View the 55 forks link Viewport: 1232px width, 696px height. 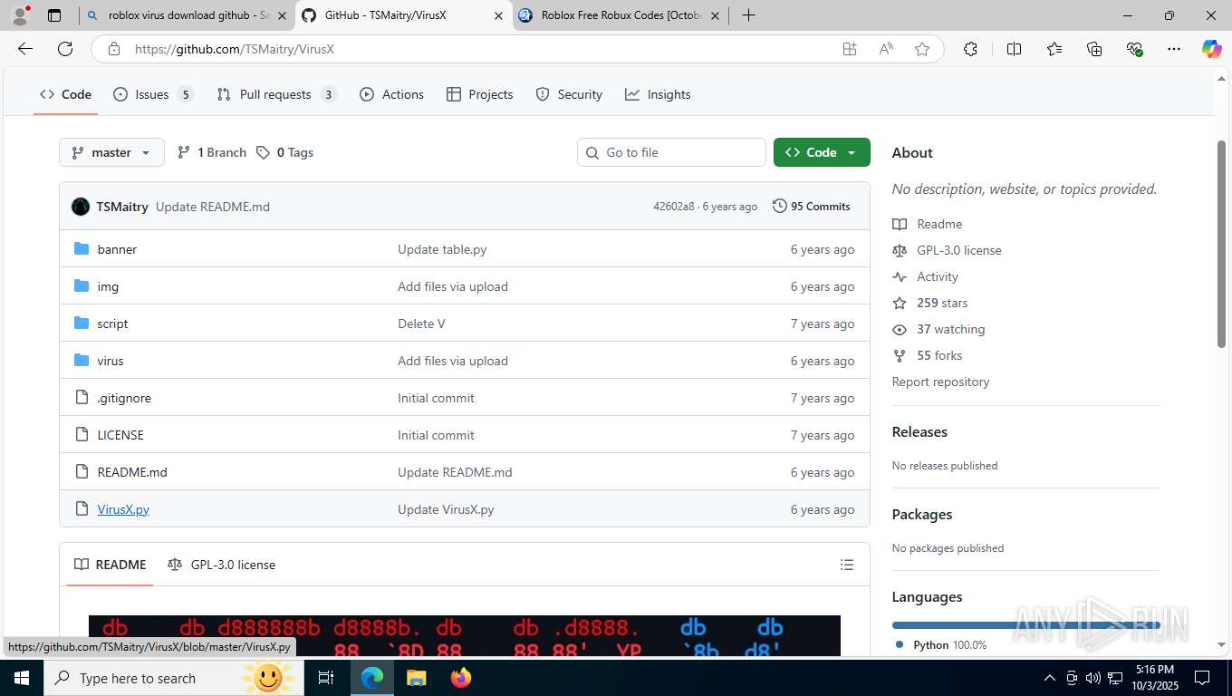pyautogui.click(x=939, y=355)
